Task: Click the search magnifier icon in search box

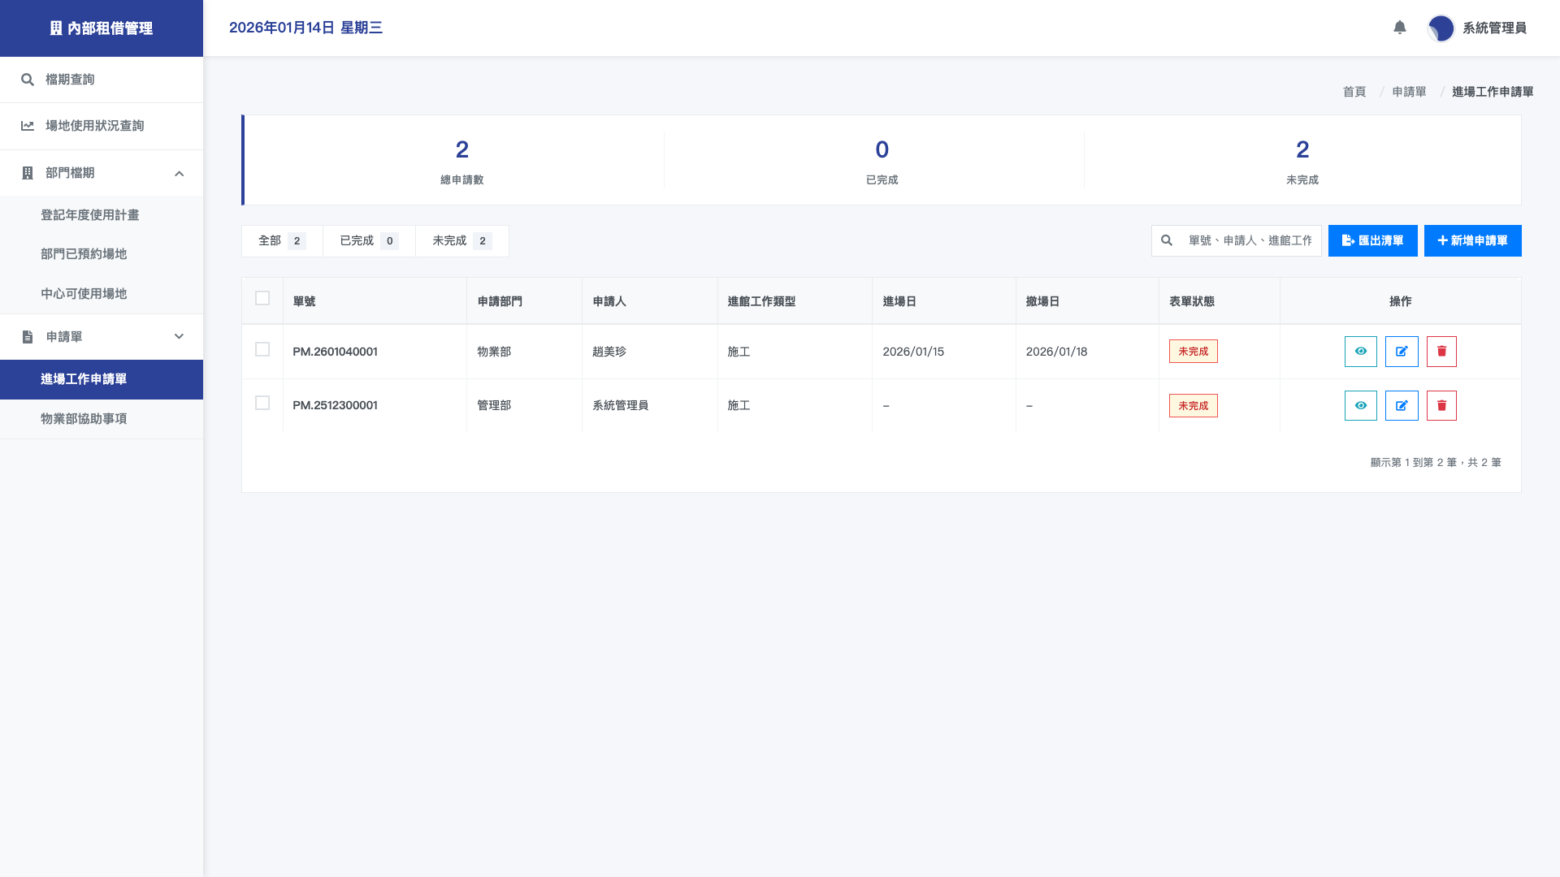Action: [x=1167, y=240]
